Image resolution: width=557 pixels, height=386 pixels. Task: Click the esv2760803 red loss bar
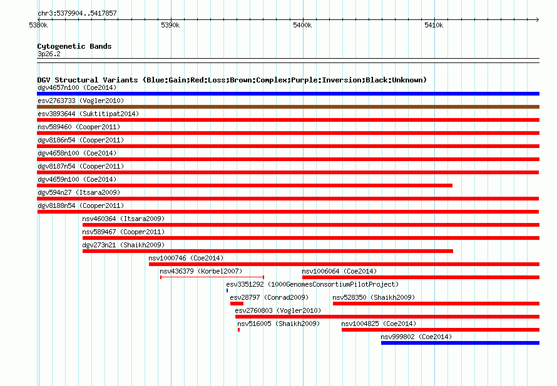point(387,317)
